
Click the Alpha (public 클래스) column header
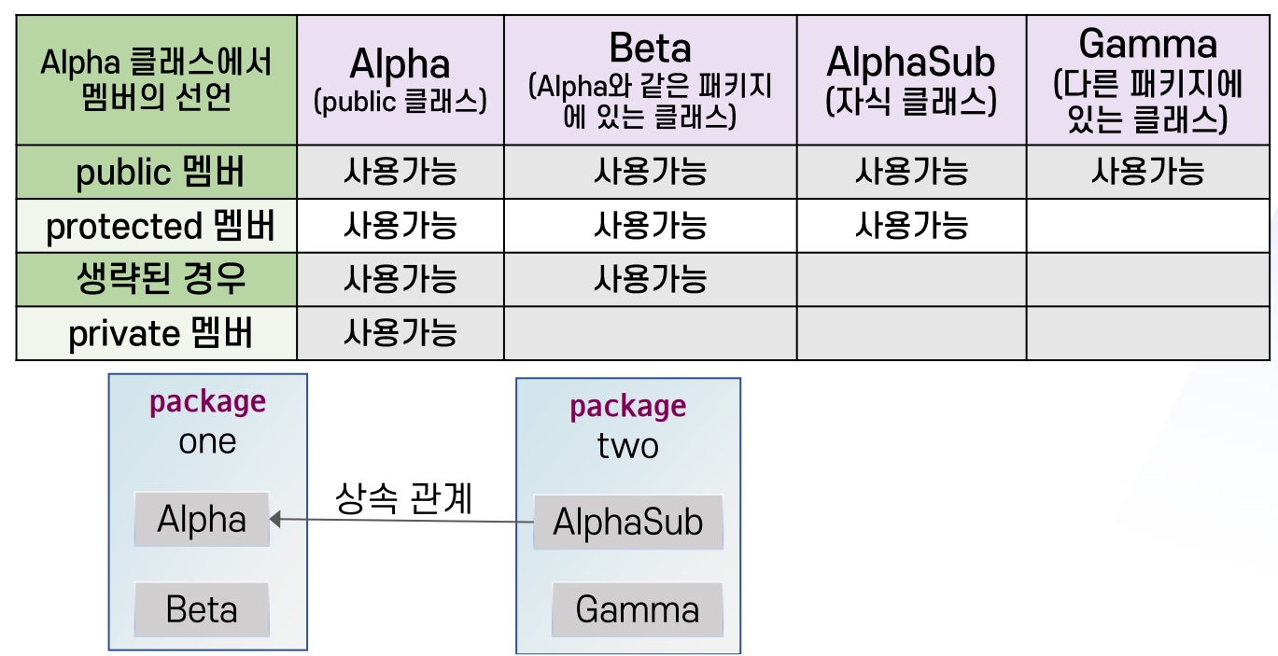click(400, 80)
